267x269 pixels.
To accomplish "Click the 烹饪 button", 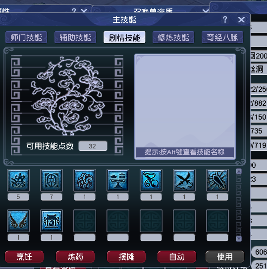I will click(x=24, y=257).
